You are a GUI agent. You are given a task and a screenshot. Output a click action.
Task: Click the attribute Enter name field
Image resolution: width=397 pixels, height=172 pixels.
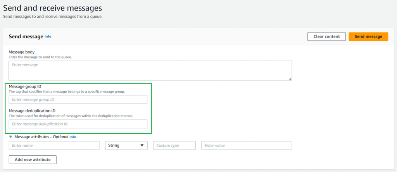pyautogui.click(x=54, y=146)
